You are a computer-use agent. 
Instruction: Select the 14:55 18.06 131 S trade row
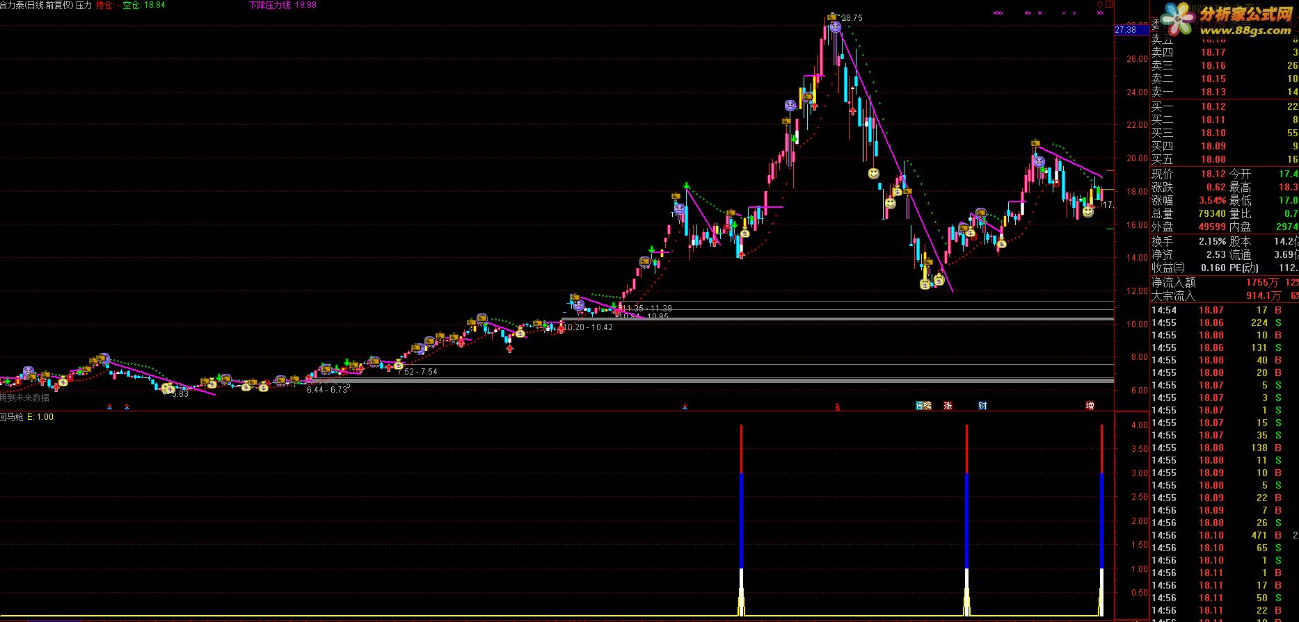1224,347
